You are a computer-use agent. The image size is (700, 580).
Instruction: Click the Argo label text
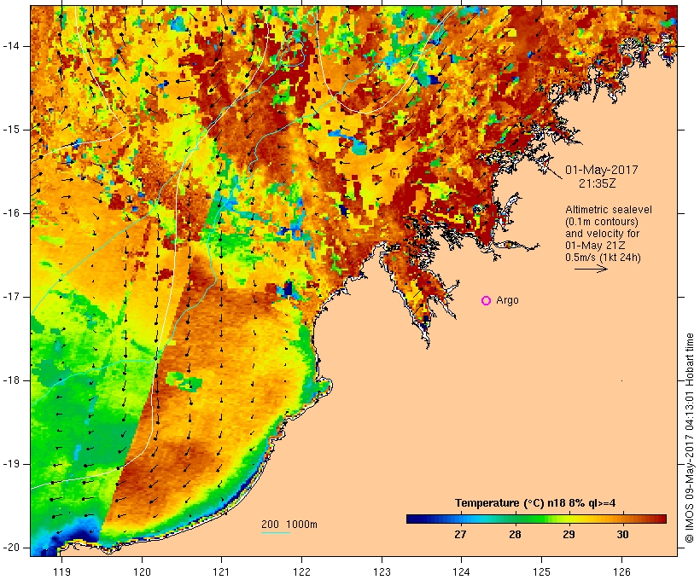click(507, 300)
